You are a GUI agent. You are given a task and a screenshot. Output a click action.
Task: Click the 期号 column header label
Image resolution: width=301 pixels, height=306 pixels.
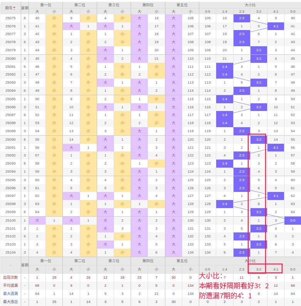pyautogui.click(x=9, y=8)
